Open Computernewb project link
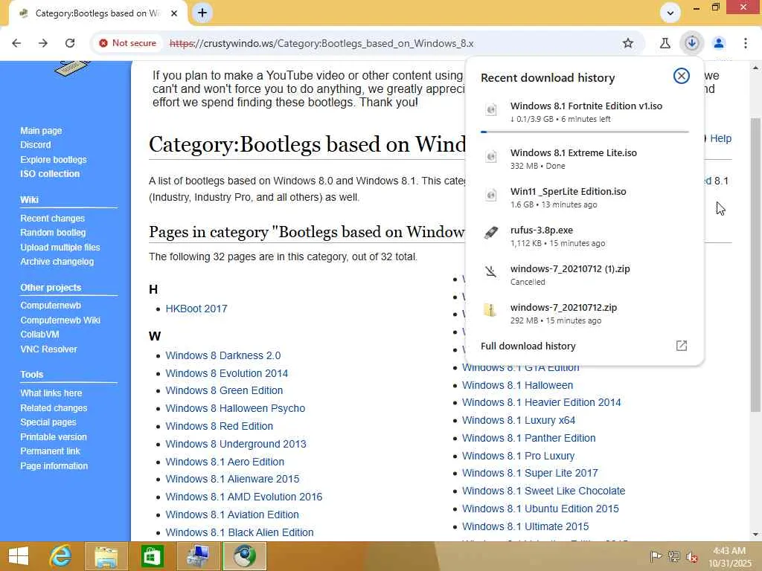 point(51,306)
